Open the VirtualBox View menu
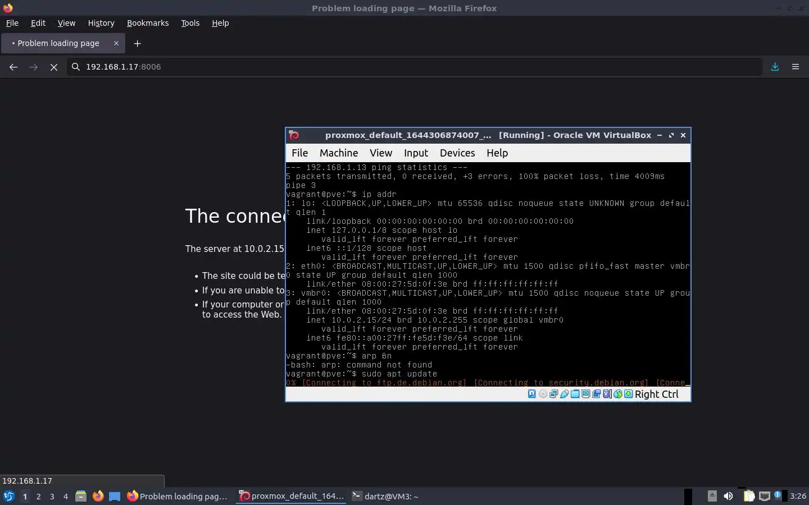The height and width of the screenshot is (505, 809). pyautogui.click(x=381, y=153)
